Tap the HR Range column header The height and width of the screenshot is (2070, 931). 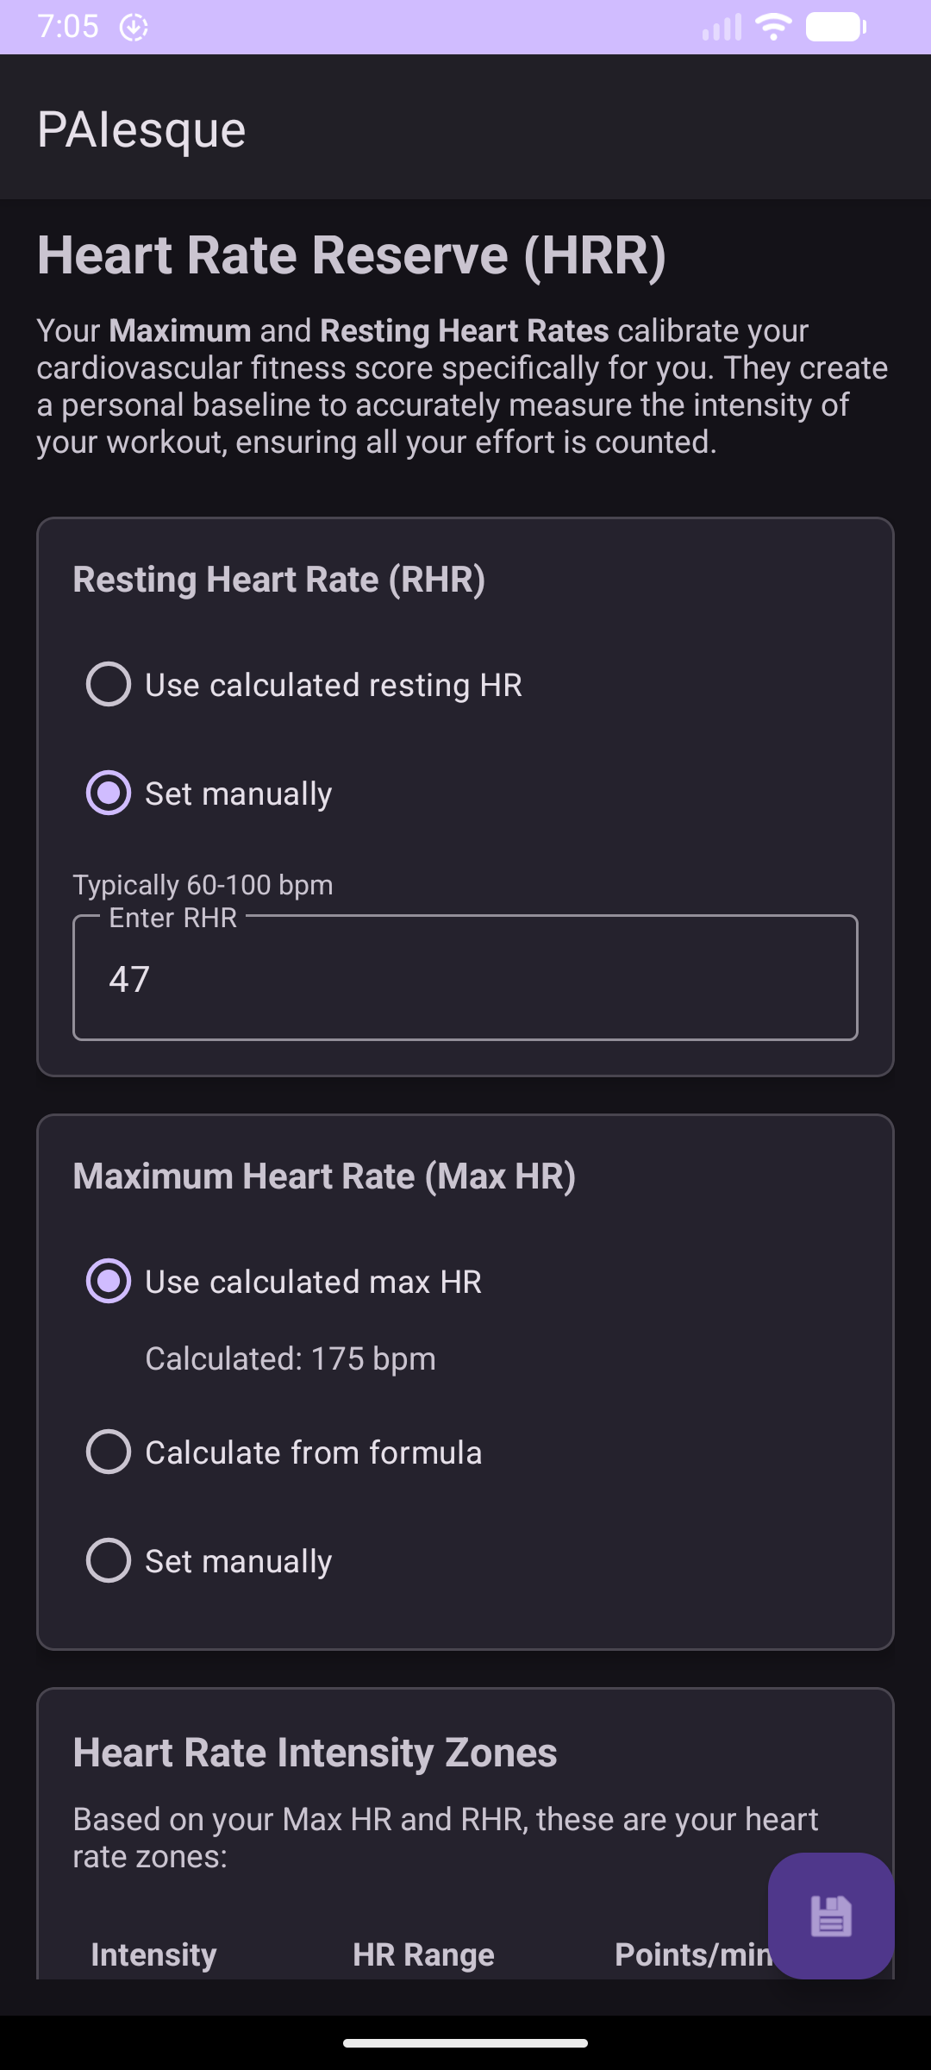pyautogui.click(x=423, y=1954)
